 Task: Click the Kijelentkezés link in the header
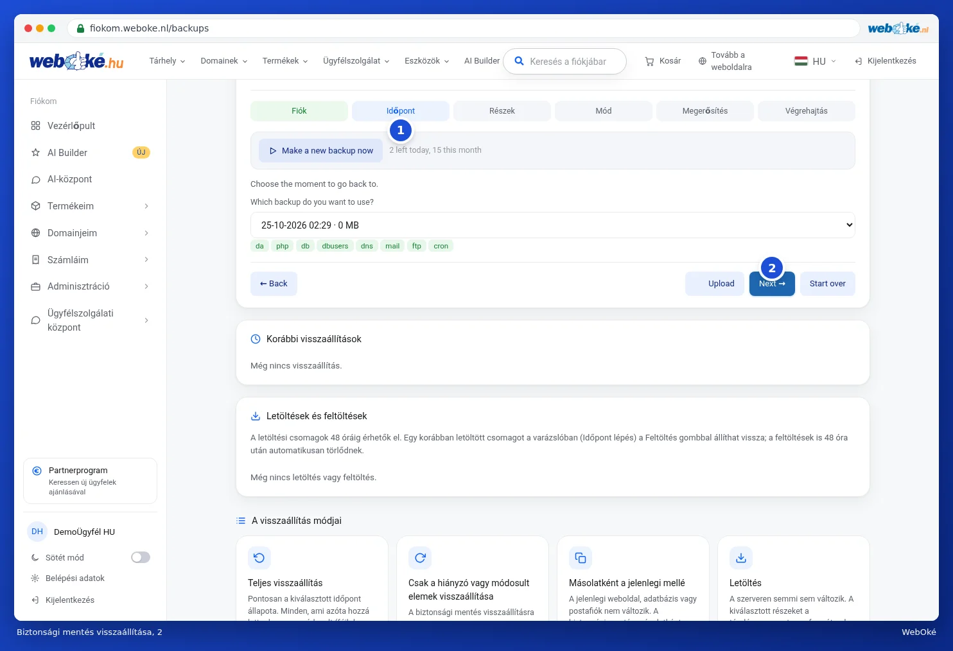click(x=886, y=61)
